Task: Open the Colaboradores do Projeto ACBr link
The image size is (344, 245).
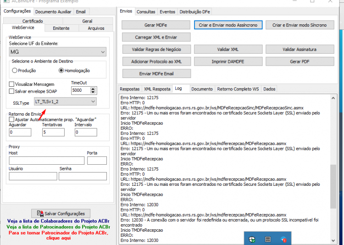Action: click(x=58, y=221)
